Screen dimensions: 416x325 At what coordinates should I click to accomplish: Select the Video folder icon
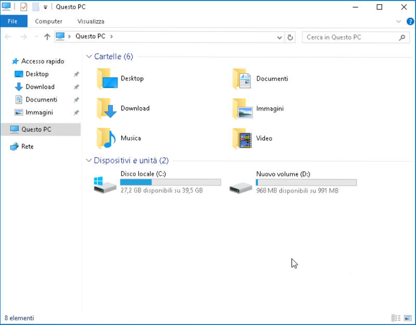[242, 139]
